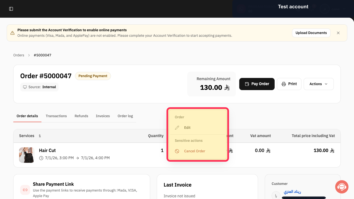Image resolution: width=354 pixels, height=199 pixels.
Task: Click the pencil icon beside Edit
Action: pyautogui.click(x=177, y=128)
